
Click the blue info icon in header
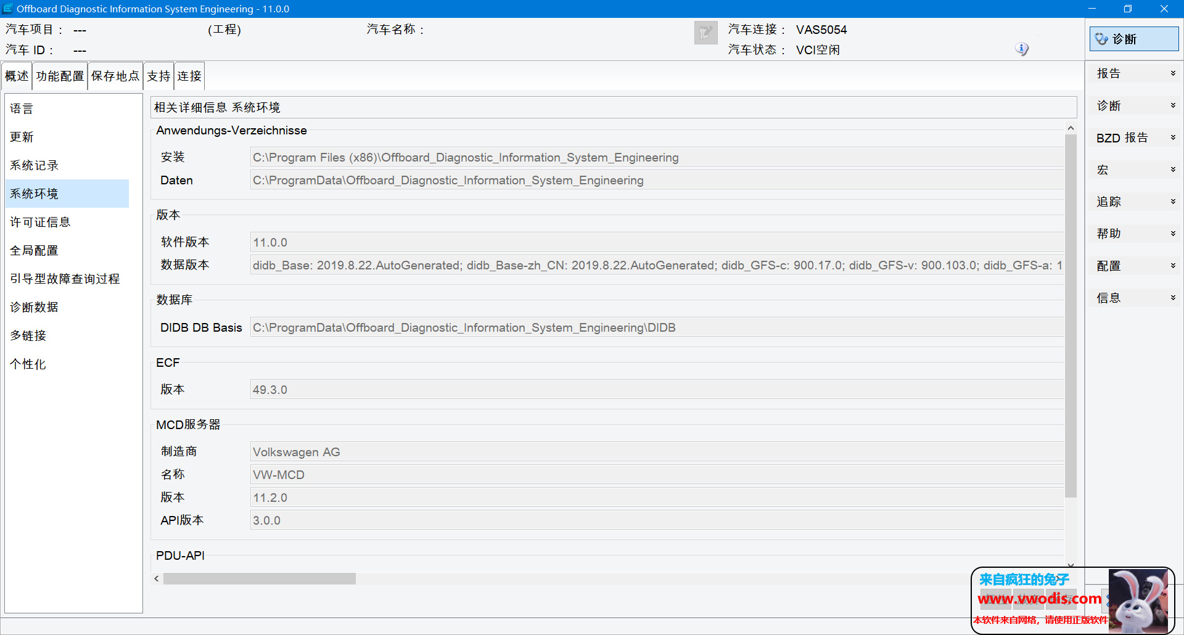(x=1022, y=49)
